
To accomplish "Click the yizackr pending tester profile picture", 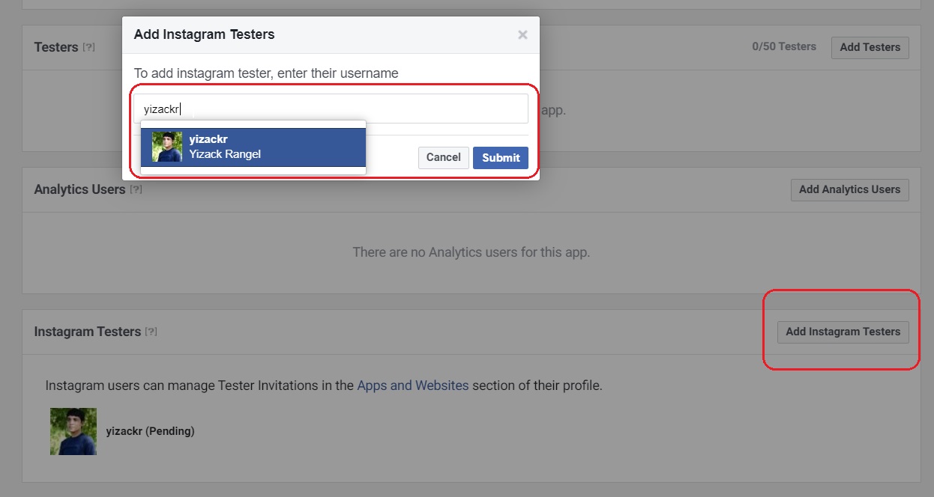I will point(73,431).
